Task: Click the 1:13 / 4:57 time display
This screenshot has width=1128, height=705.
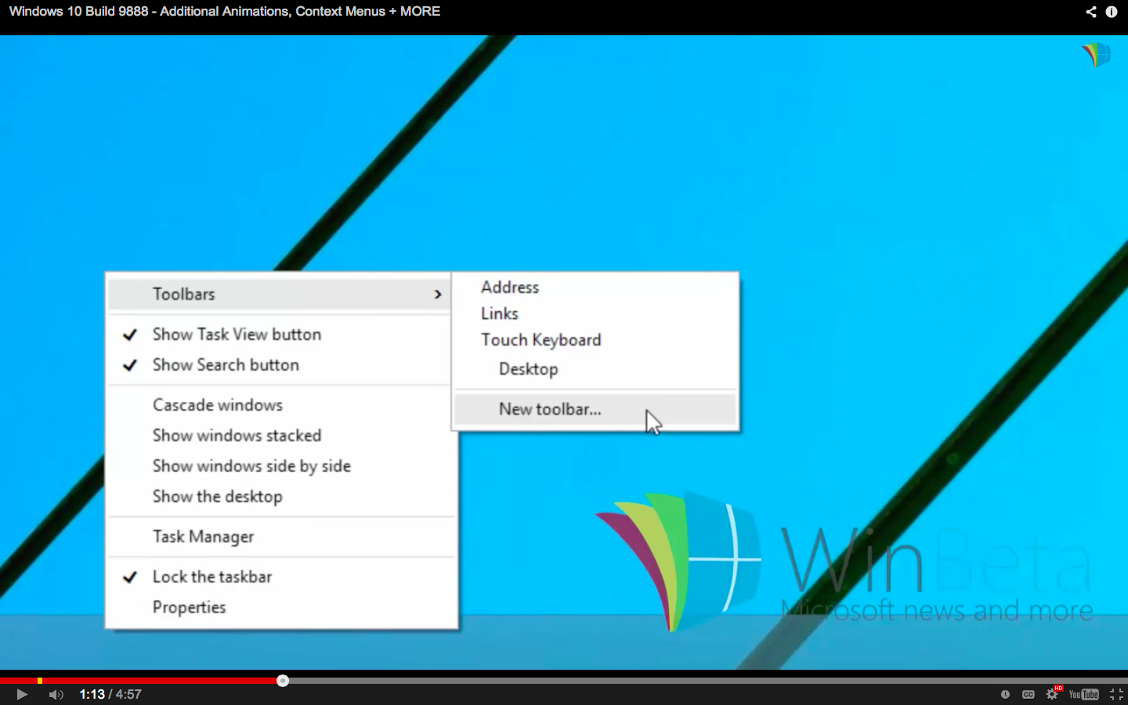Action: click(x=110, y=694)
